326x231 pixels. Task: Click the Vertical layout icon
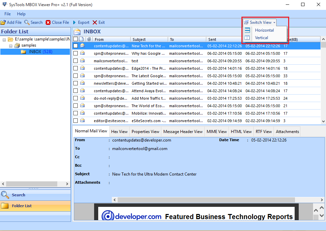click(x=247, y=38)
